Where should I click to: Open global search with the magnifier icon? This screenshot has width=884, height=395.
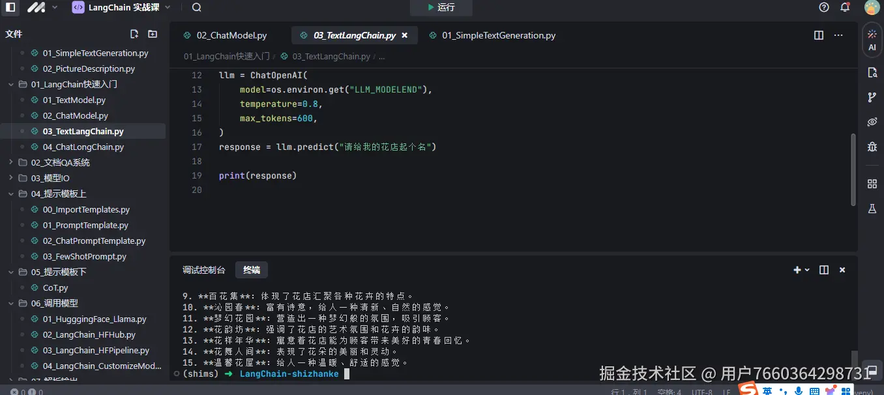click(x=196, y=8)
